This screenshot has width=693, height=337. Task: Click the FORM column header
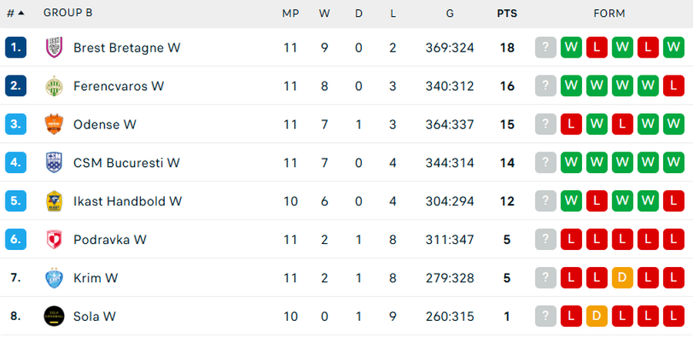tap(609, 13)
